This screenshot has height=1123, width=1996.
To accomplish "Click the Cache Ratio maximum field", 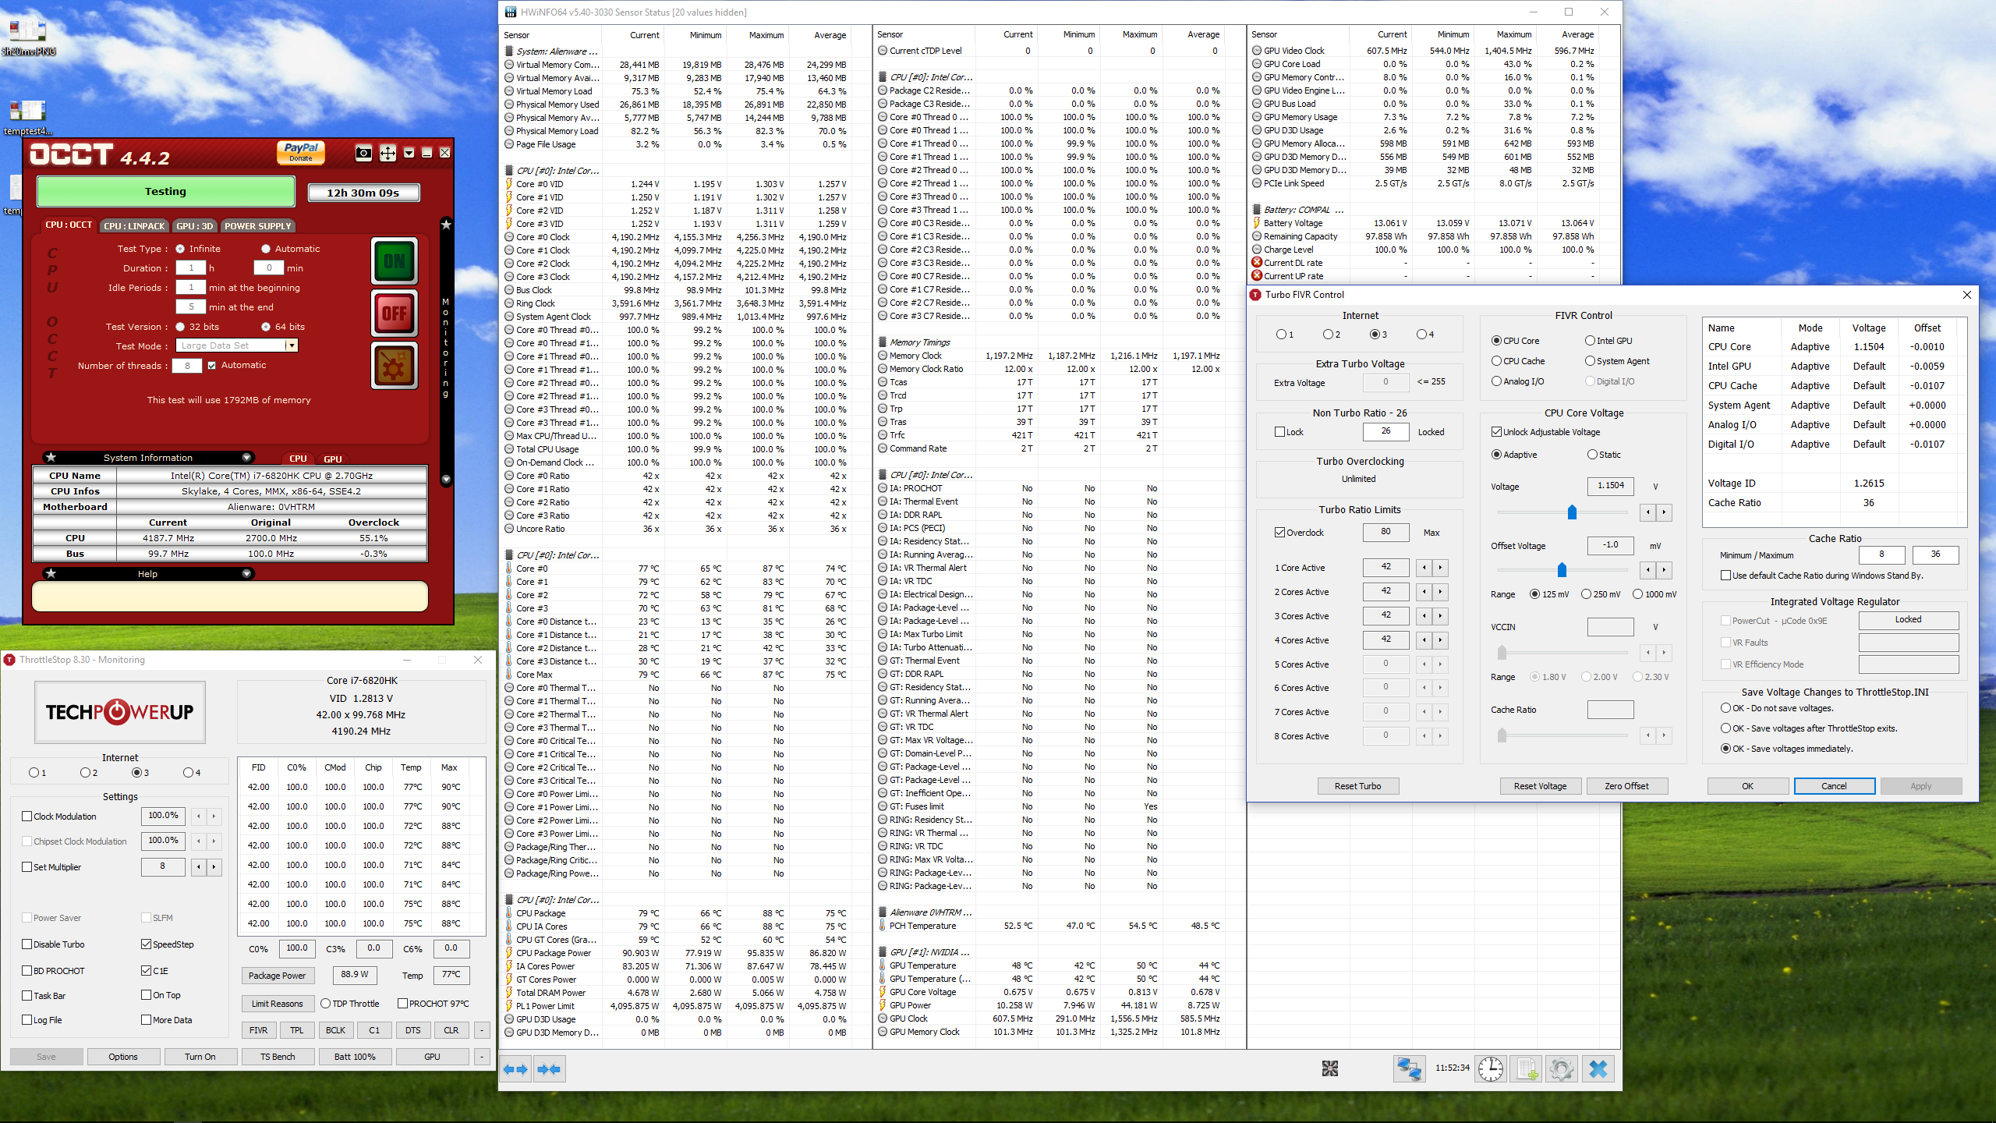I will (x=1935, y=554).
